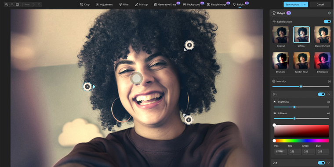Click the Red value input field
Image resolution: width=334 pixels, height=167 pixels.
tap(294, 152)
